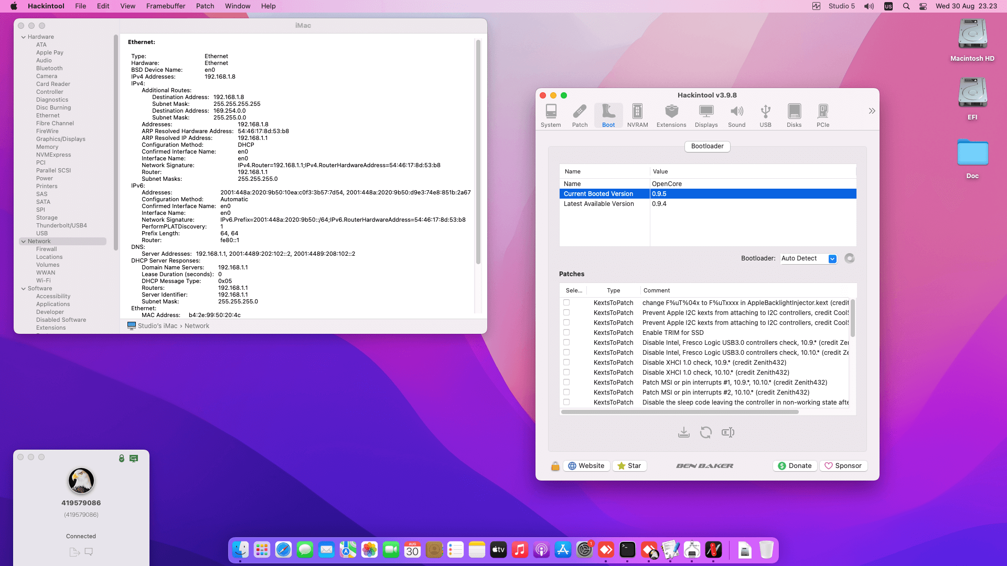Open the Patch menu in the menu bar
1007x566 pixels.
pyautogui.click(x=205, y=6)
